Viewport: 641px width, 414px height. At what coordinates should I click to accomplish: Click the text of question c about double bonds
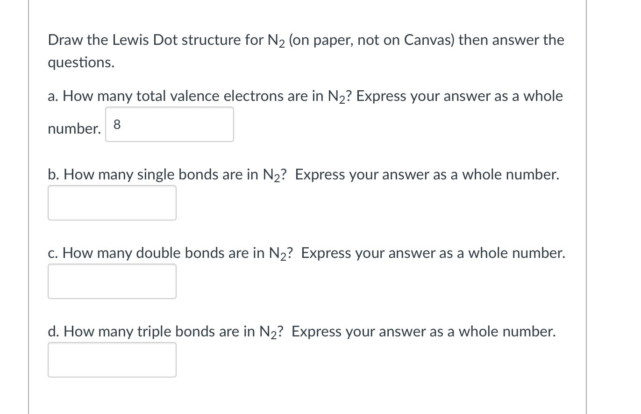click(x=306, y=253)
